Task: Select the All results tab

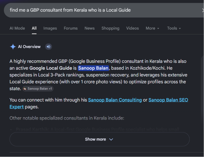Action: pos(34,28)
